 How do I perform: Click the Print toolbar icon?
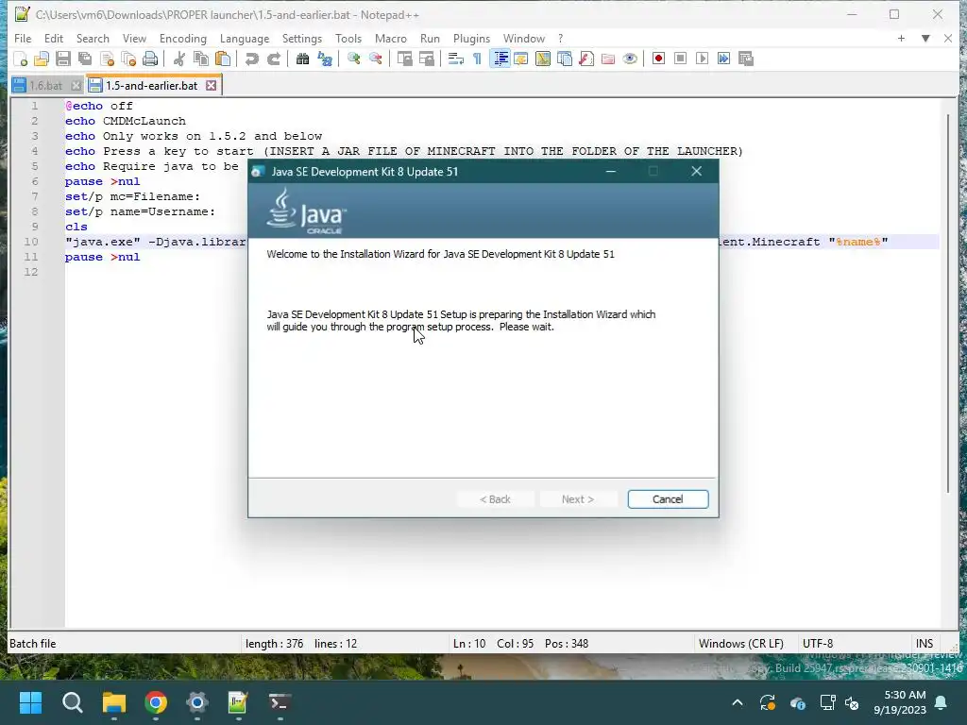(150, 59)
